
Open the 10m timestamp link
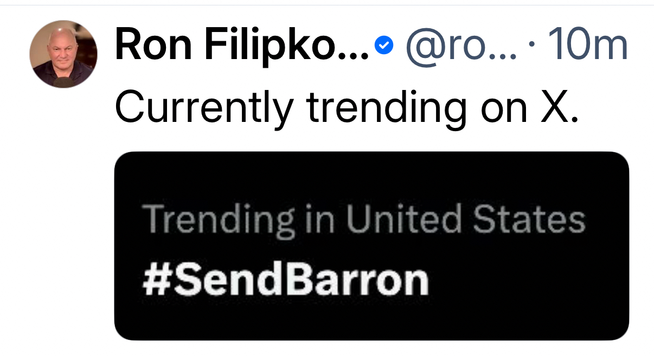pos(587,46)
